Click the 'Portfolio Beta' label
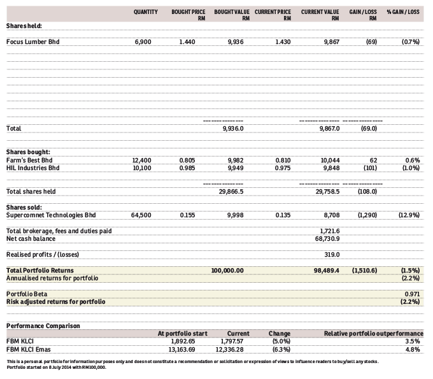 [27, 294]
